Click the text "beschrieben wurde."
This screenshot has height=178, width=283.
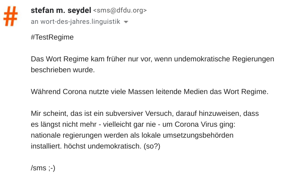tap(63, 70)
